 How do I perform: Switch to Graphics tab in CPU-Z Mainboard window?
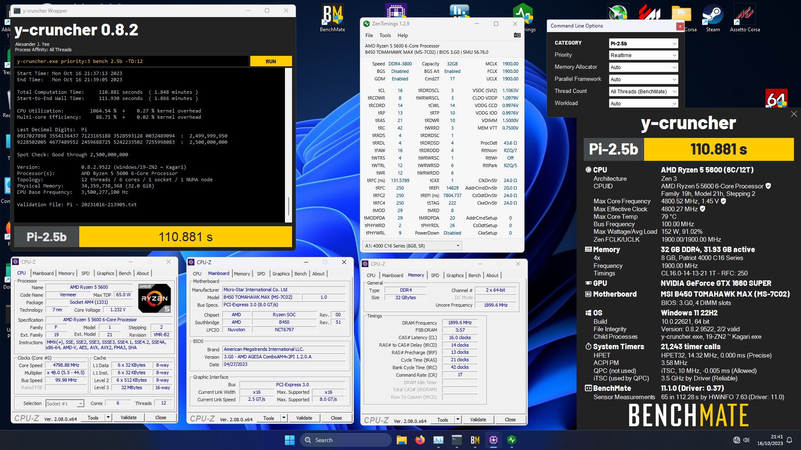point(281,274)
